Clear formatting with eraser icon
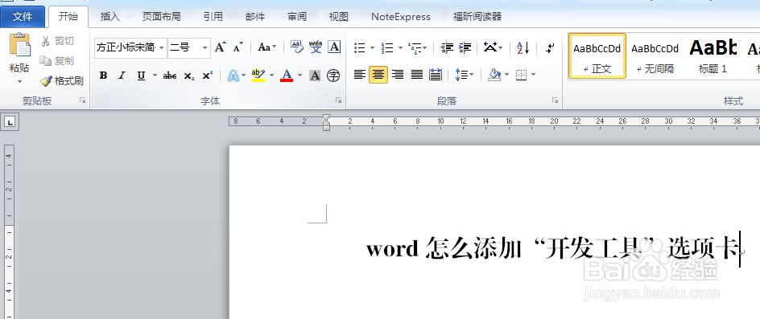This screenshot has height=319, width=760. click(x=296, y=47)
